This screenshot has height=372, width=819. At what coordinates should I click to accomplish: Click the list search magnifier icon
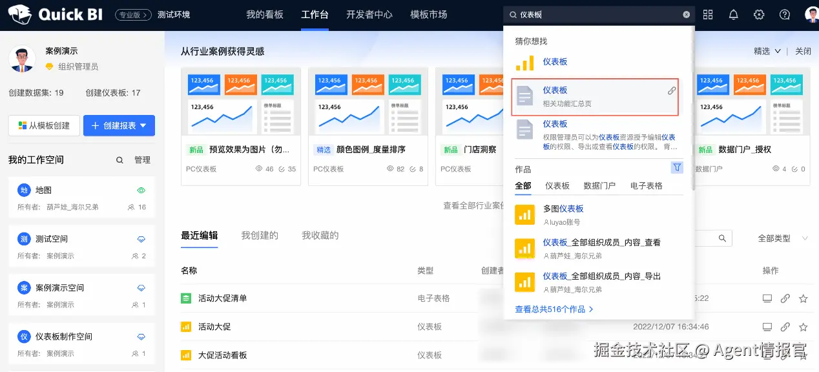click(x=723, y=238)
